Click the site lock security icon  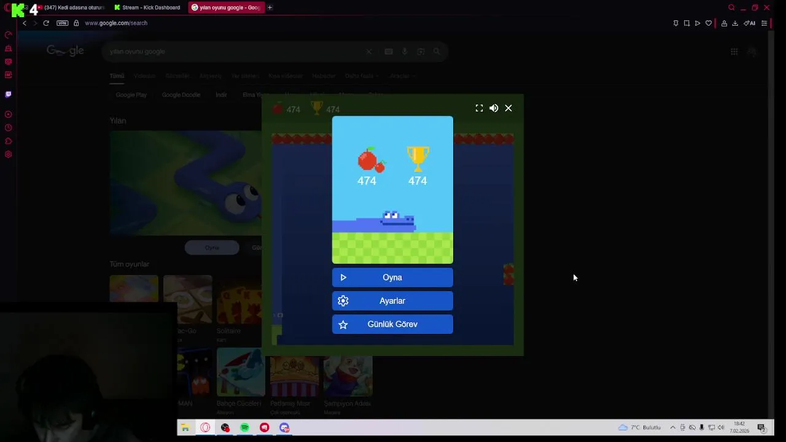pyautogui.click(x=76, y=23)
